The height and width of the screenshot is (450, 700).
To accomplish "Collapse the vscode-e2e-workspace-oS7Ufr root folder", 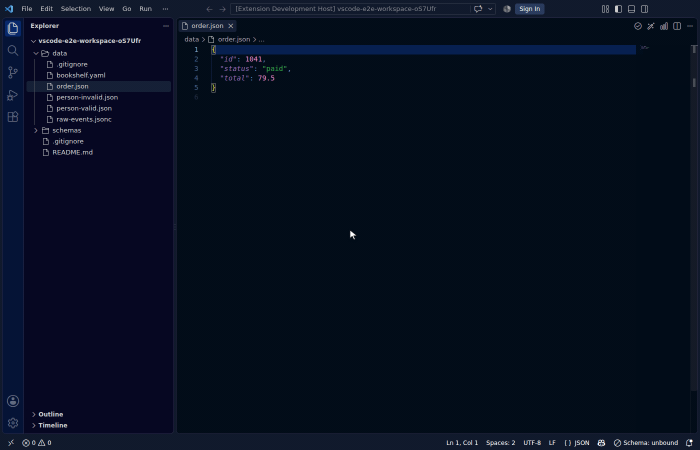I will [x=33, y=41].
